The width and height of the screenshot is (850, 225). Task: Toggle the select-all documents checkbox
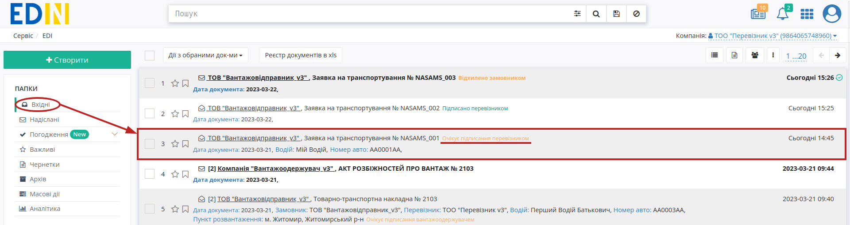150,55
